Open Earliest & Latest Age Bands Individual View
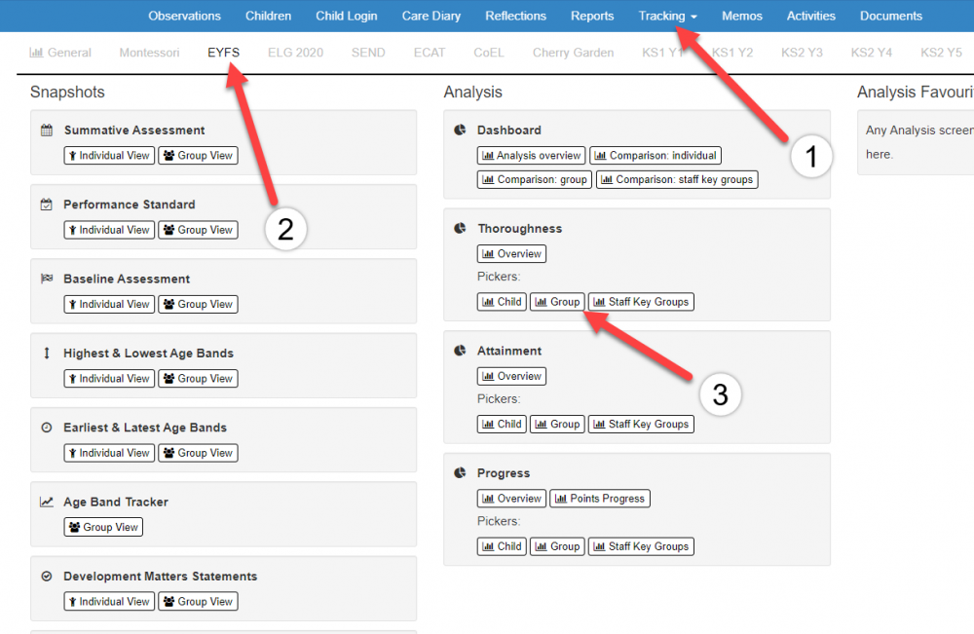 [x=109, y=453]
